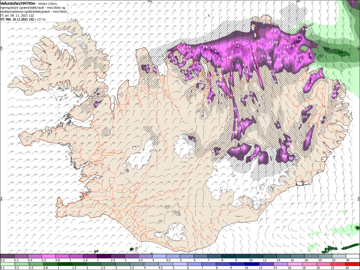Click the dark purple 2 swatch, upper legend
The image size is (360, 270).
point(103,256)
